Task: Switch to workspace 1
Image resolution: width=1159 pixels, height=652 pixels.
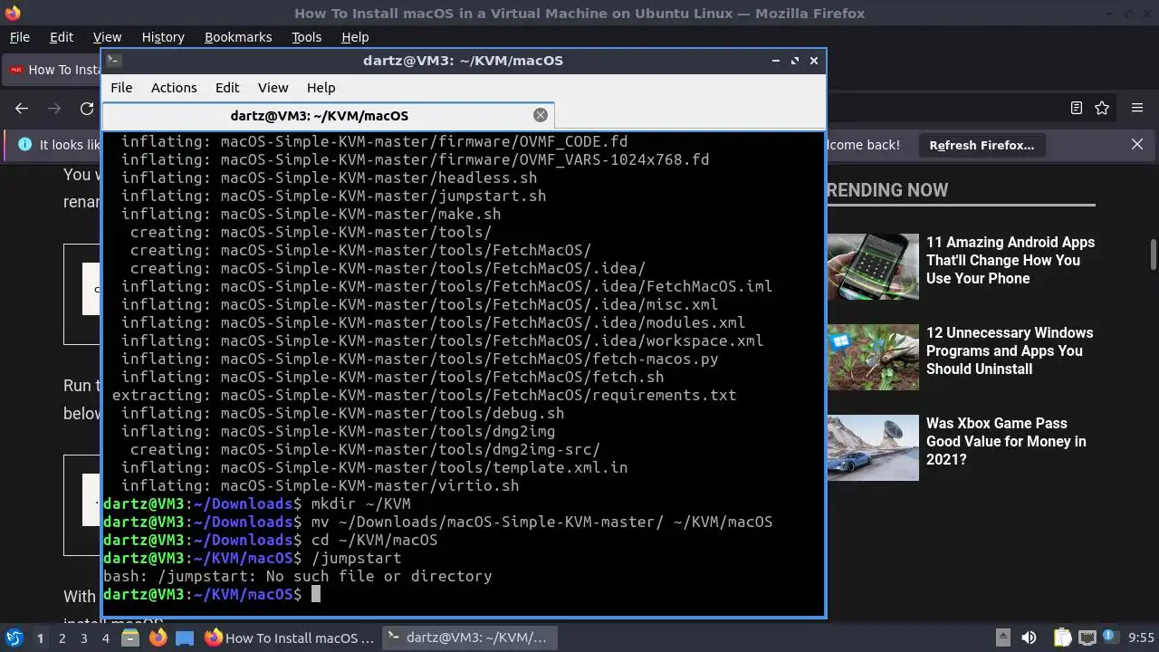Action: (40, 638)
